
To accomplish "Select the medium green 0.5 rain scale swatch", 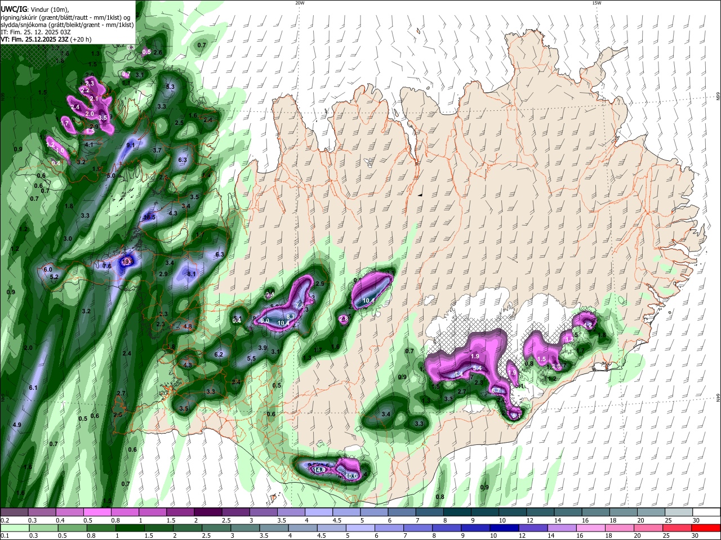I will tap(72, 528).
